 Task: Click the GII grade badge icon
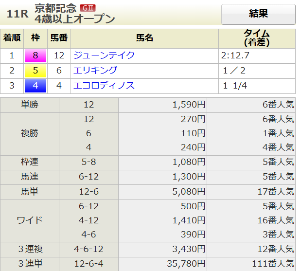coord(88,8)
